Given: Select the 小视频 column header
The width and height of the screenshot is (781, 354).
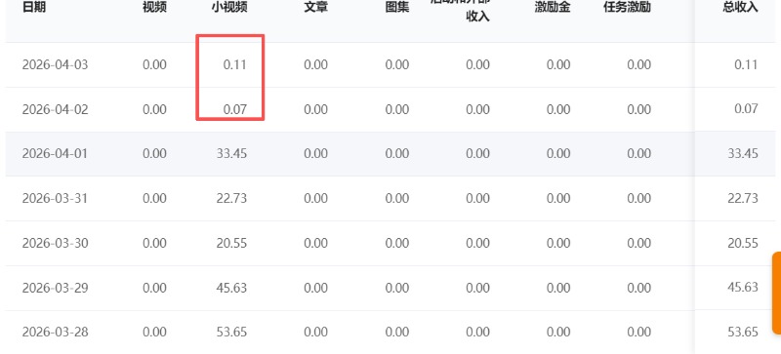Looking at the screenshot, I should click(x=229, y=8).
